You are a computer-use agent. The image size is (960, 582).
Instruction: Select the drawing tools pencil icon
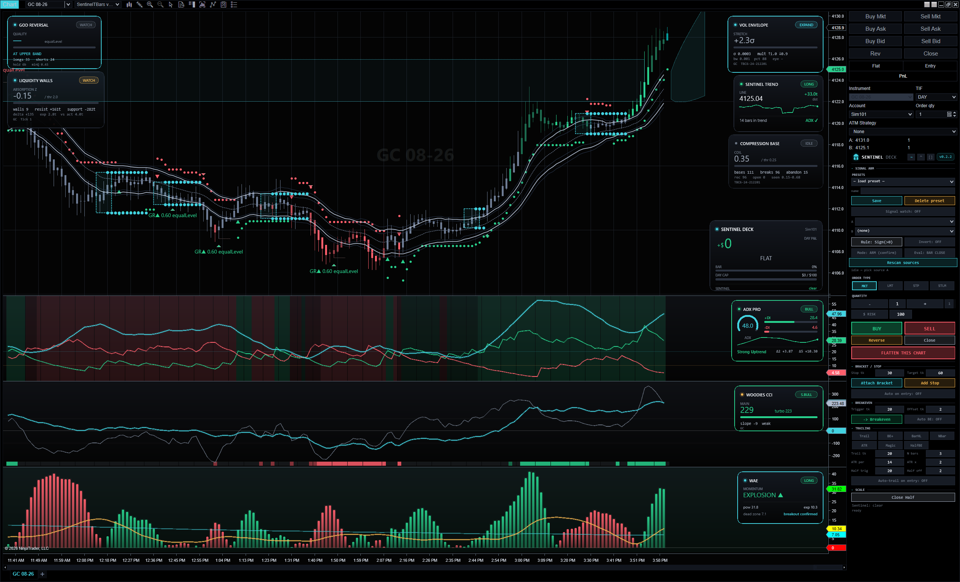pyautogui.click(x=139, y=4)
